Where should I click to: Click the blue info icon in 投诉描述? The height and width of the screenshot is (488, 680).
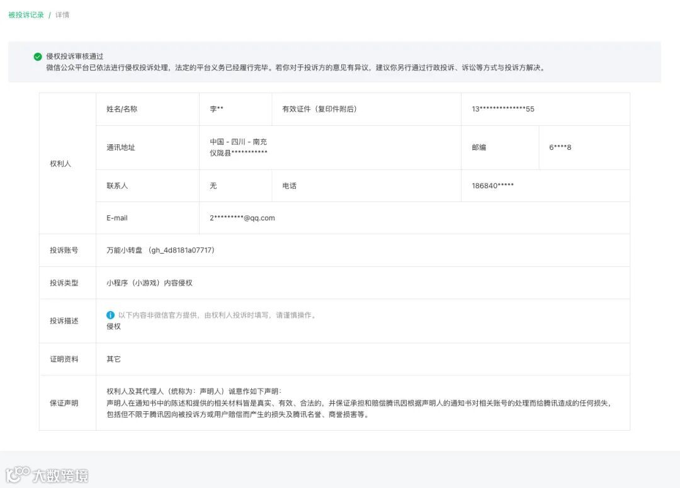[x=111, y=315]
